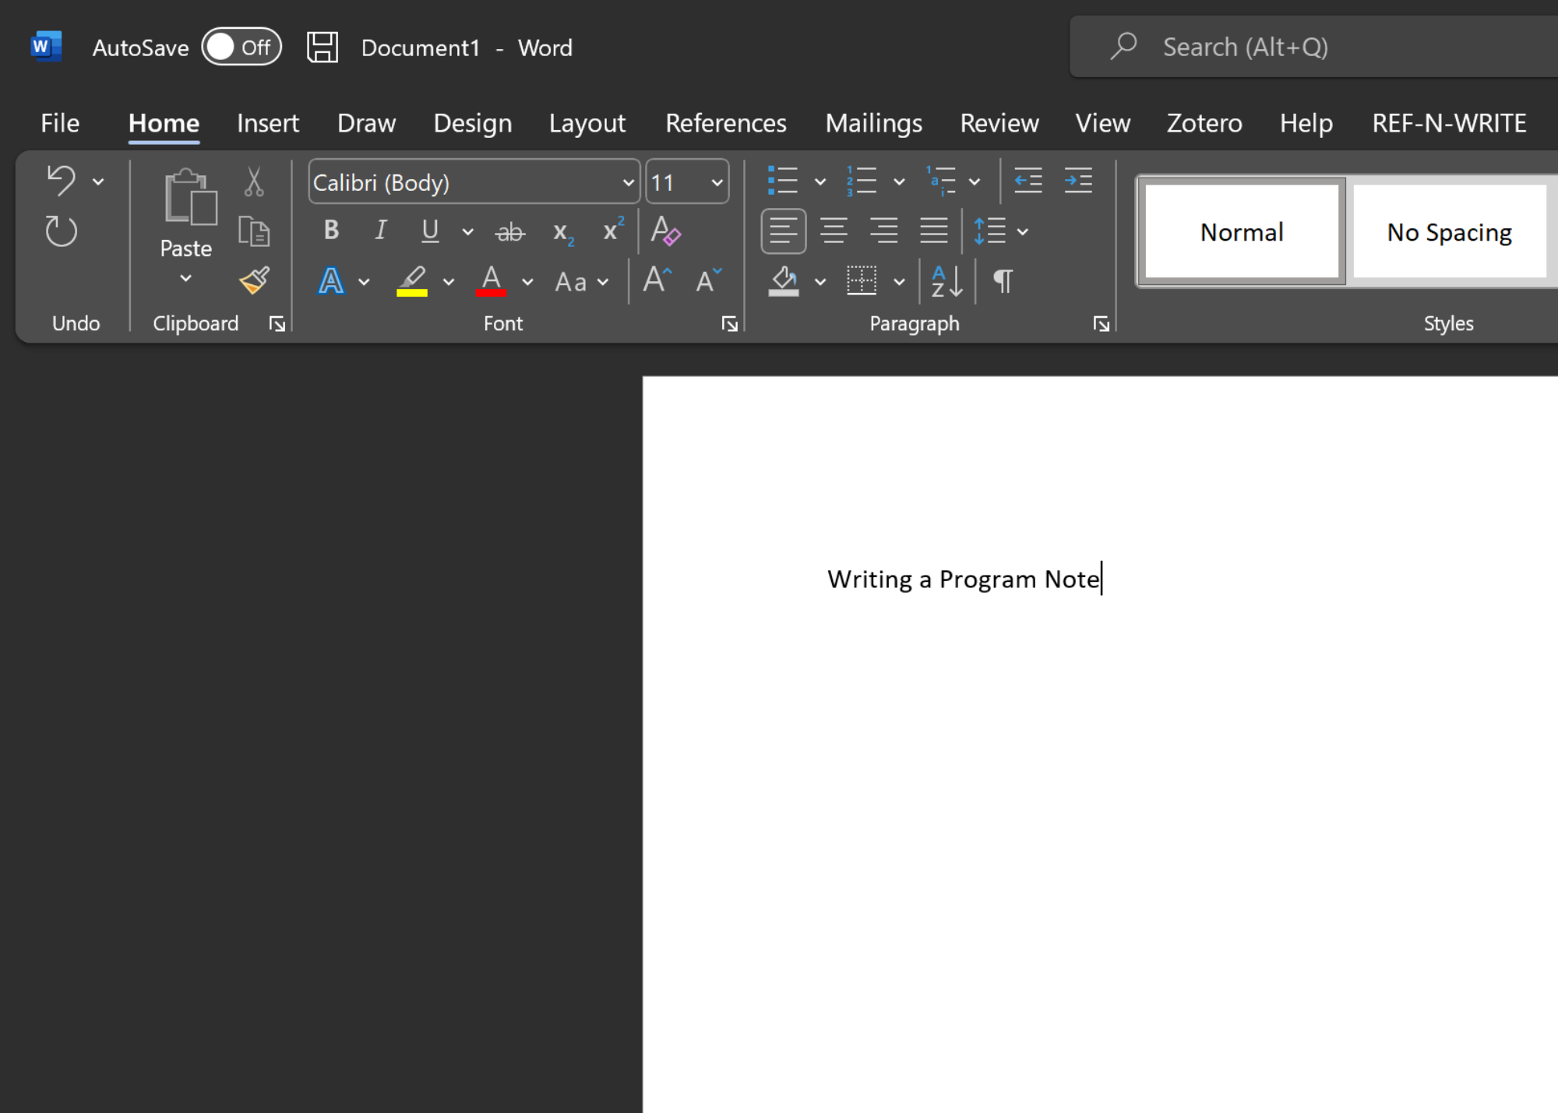
Task: Click the Sort A to Z icon
Action: [x=946, y=281]
